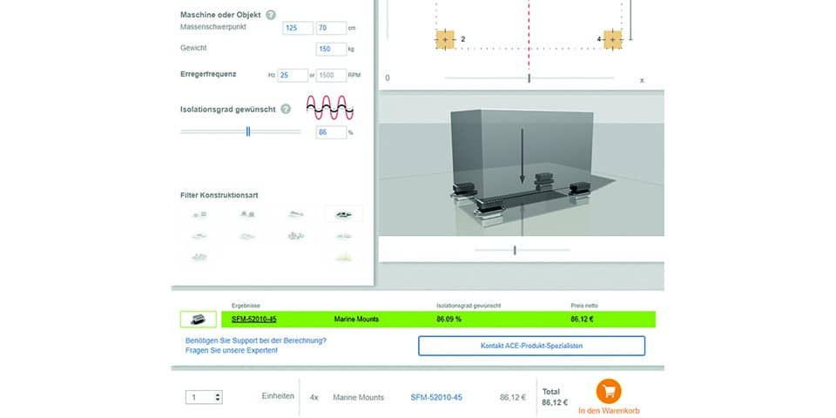Click the Marine Mounts product thumbnail in results
The width and height of the screenshot is (836, 418).
198,320
